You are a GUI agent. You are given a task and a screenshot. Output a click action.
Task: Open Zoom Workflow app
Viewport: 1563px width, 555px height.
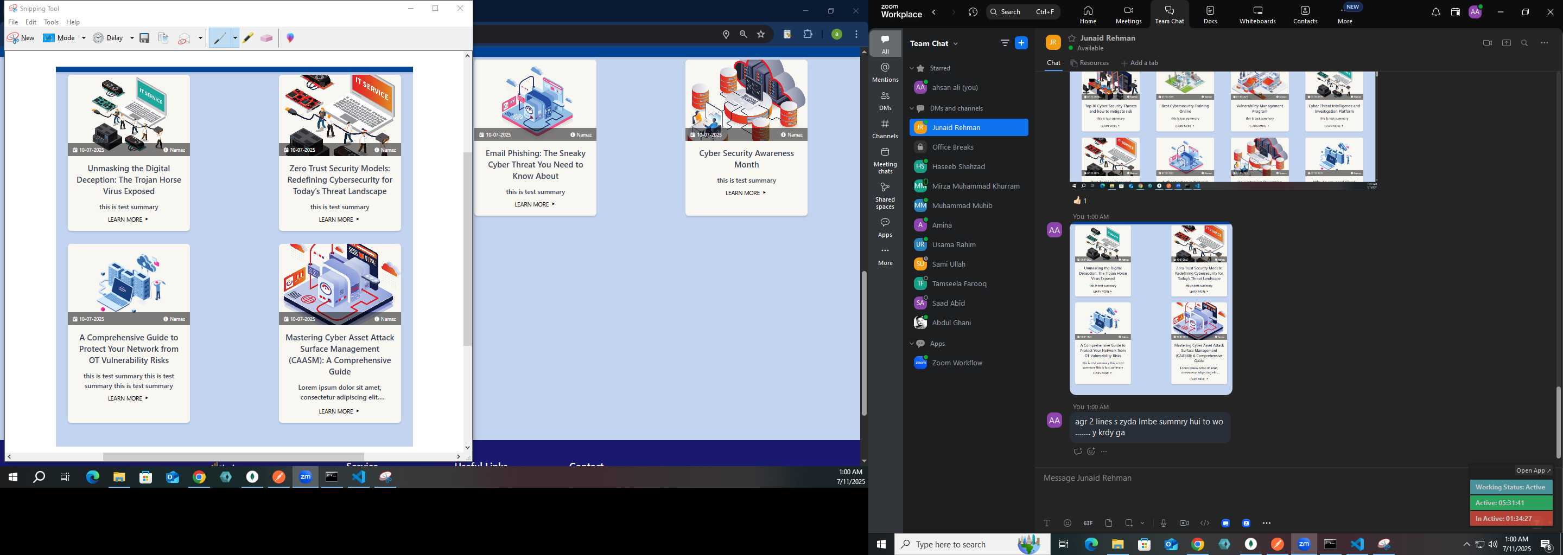[968, 363]
